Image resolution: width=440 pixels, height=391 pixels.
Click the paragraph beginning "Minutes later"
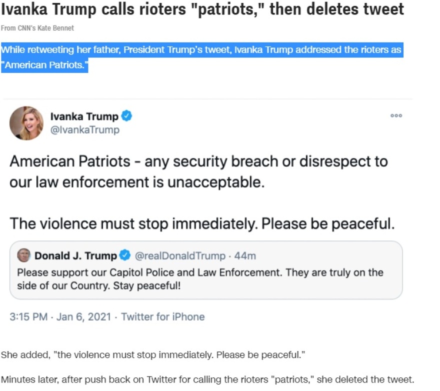tap(207, 380)
